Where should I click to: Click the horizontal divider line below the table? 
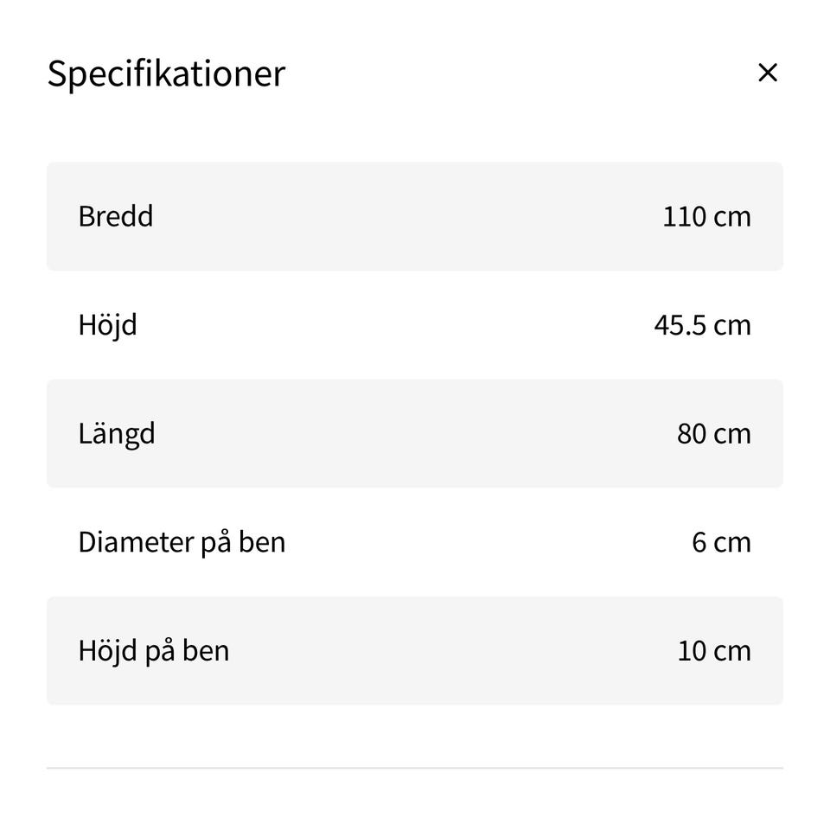tap(415, 767)
